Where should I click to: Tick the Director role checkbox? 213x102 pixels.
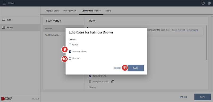70,58
